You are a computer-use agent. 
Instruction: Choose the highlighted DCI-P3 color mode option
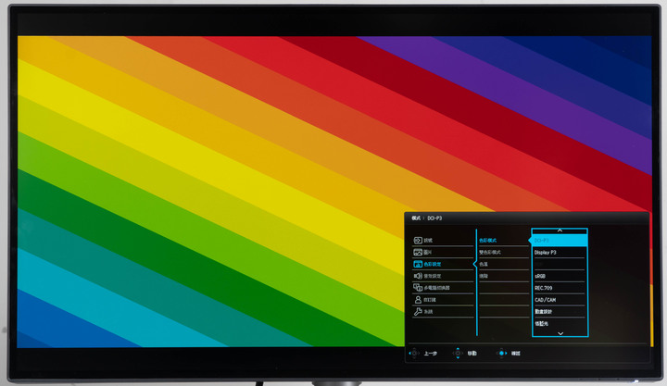(560, 240)
